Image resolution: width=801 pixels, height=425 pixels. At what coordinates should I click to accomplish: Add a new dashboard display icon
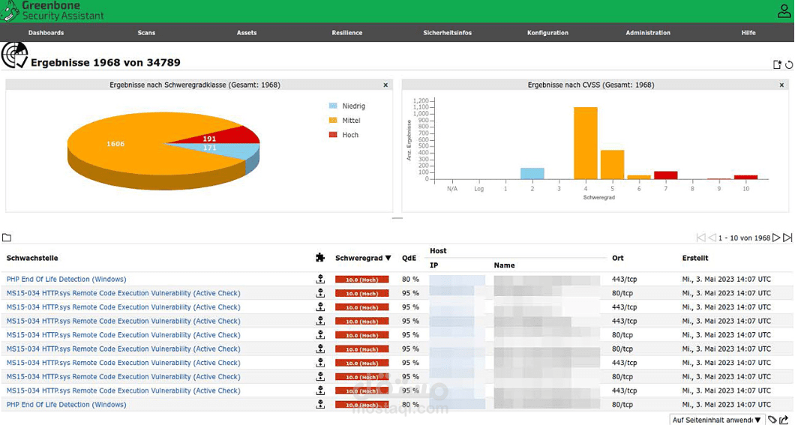point(777,64)
